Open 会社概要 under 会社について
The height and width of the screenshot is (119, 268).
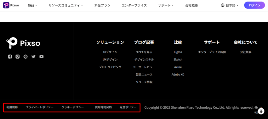click(x=246, y=52)
